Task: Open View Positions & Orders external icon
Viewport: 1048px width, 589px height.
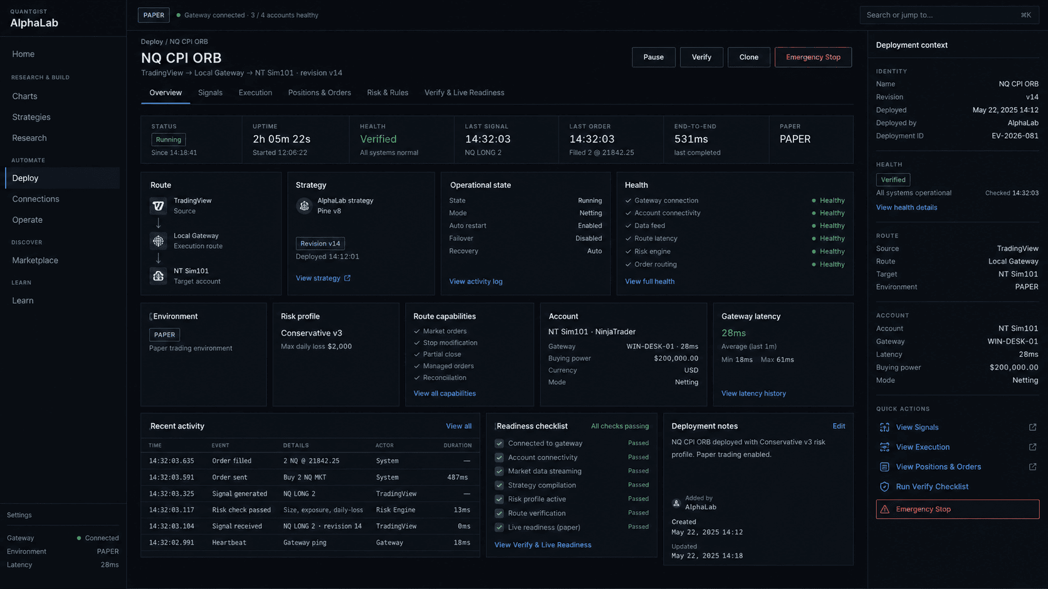Action: [1032, 467]
